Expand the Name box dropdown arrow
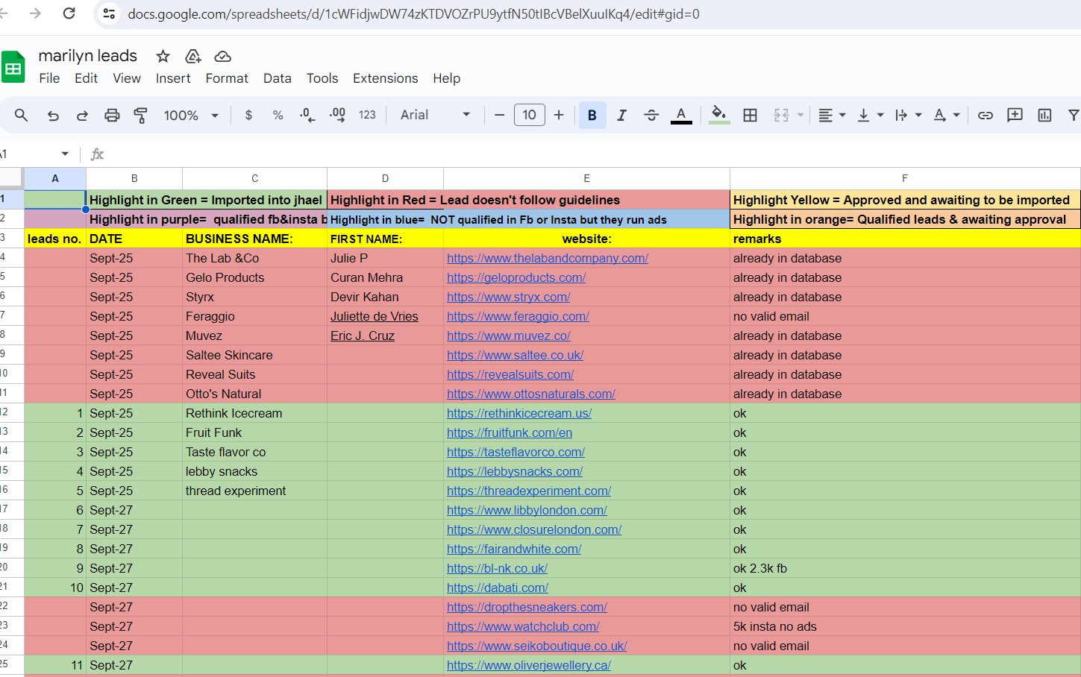The width and height of the screenshot is (1081, 677). 65,154
